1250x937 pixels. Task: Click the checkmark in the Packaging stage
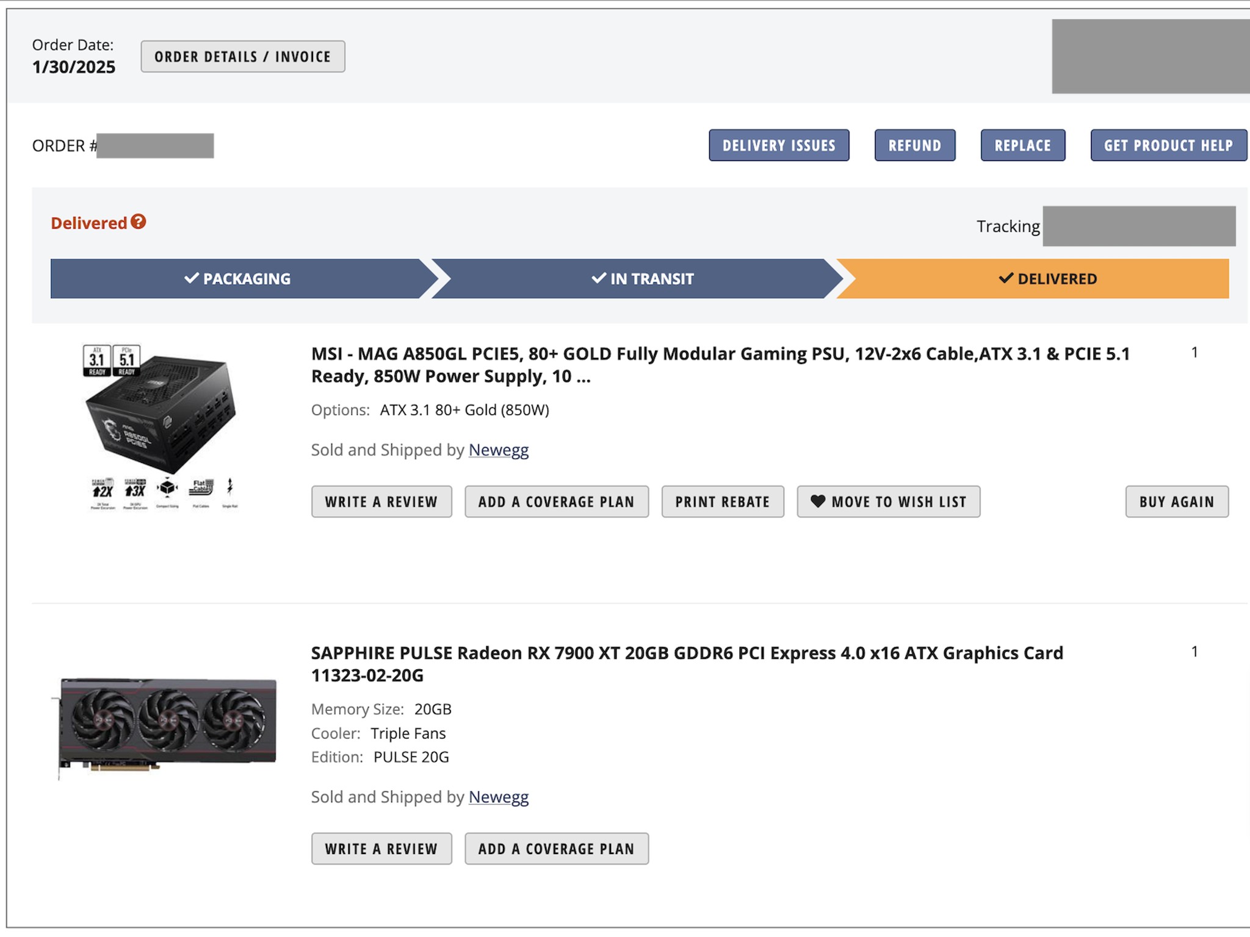pyautogui.click(x=191, y=278)
